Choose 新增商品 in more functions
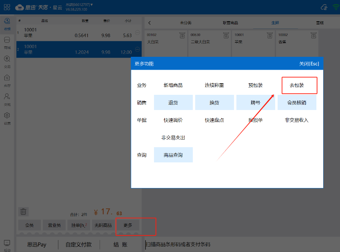This screenshot has width=340, height=252. point(173,85)
